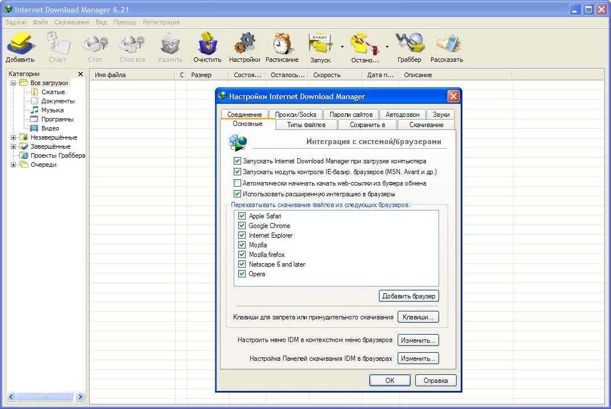Toggle the IE-based browsers control module checkbox
This screenshot has height=409, width=611.
(237, 171)
